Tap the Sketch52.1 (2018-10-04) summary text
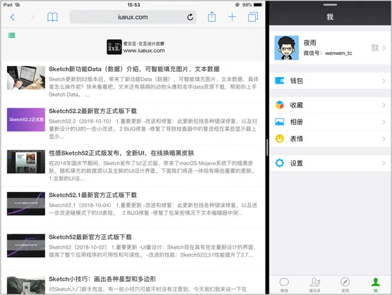Screen dimensions: 392x295 point(153,209)
